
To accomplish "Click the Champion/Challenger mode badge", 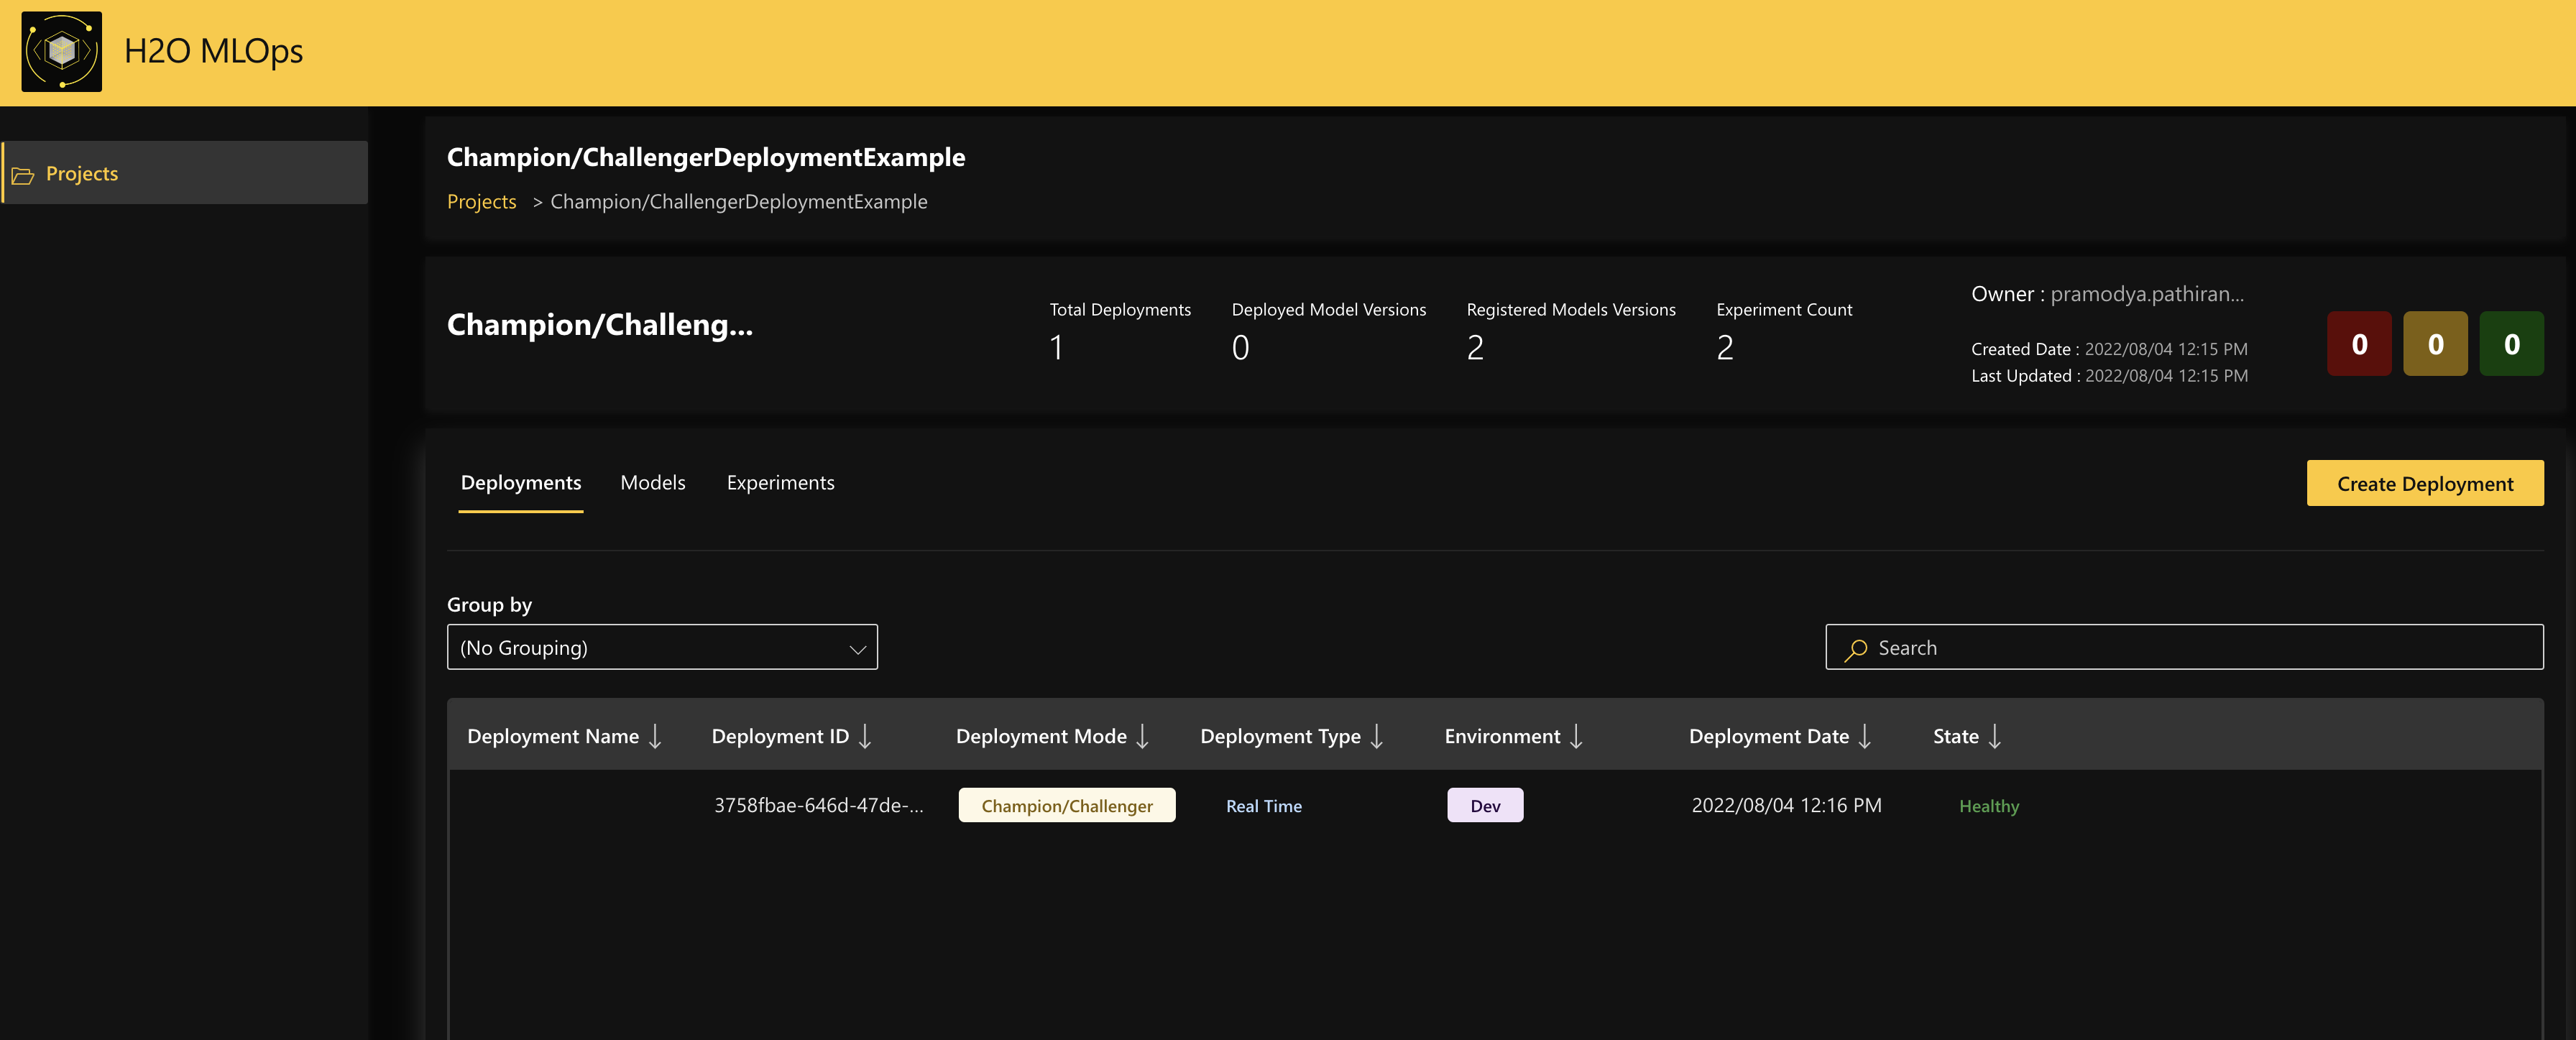I will (1067, 805).
